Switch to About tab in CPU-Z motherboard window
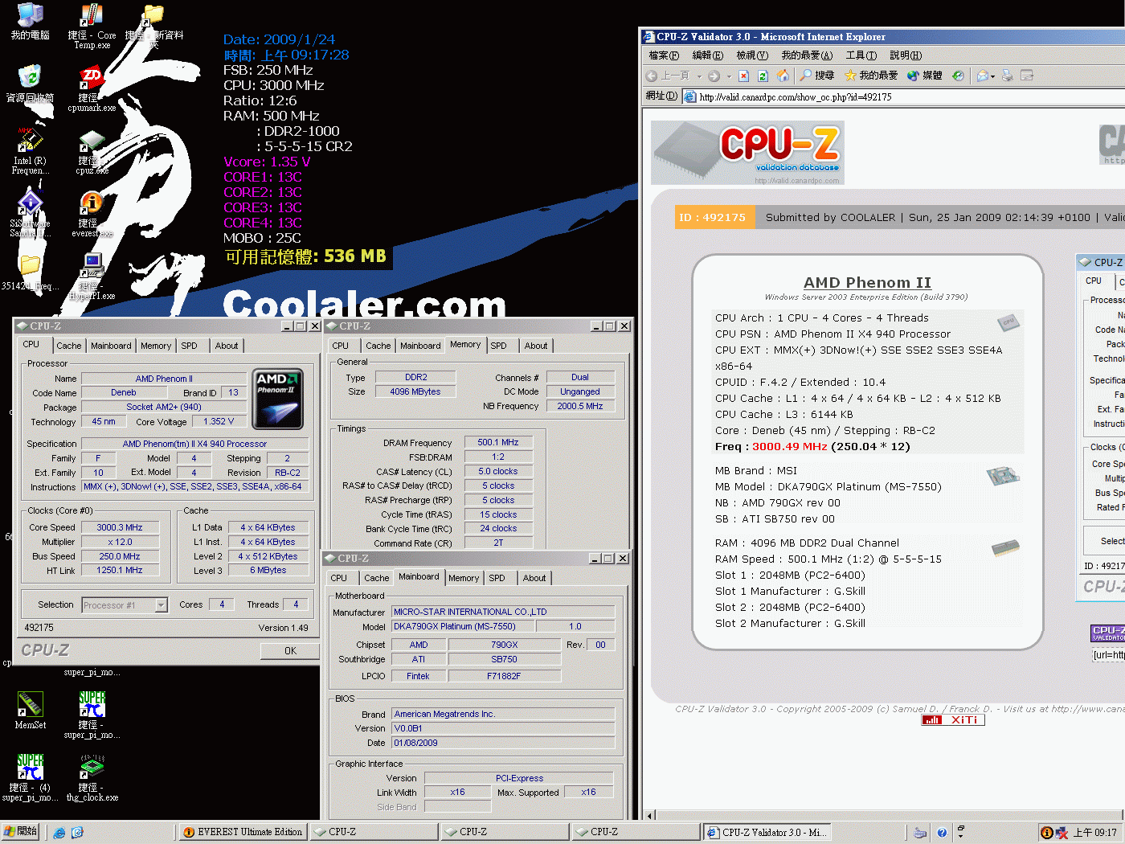1125x844 pixels. coord(534,578)
